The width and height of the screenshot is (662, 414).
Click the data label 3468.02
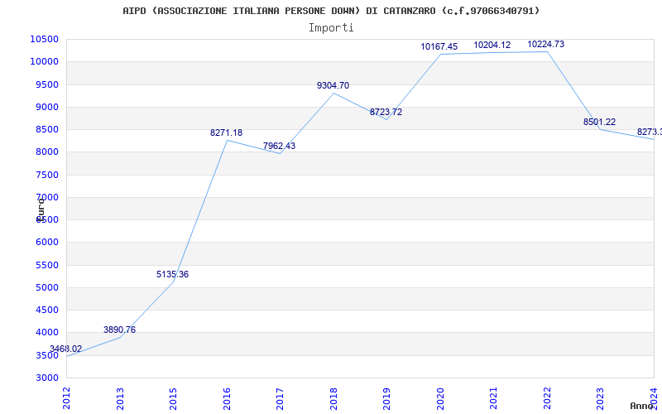[x=65, y=349]
